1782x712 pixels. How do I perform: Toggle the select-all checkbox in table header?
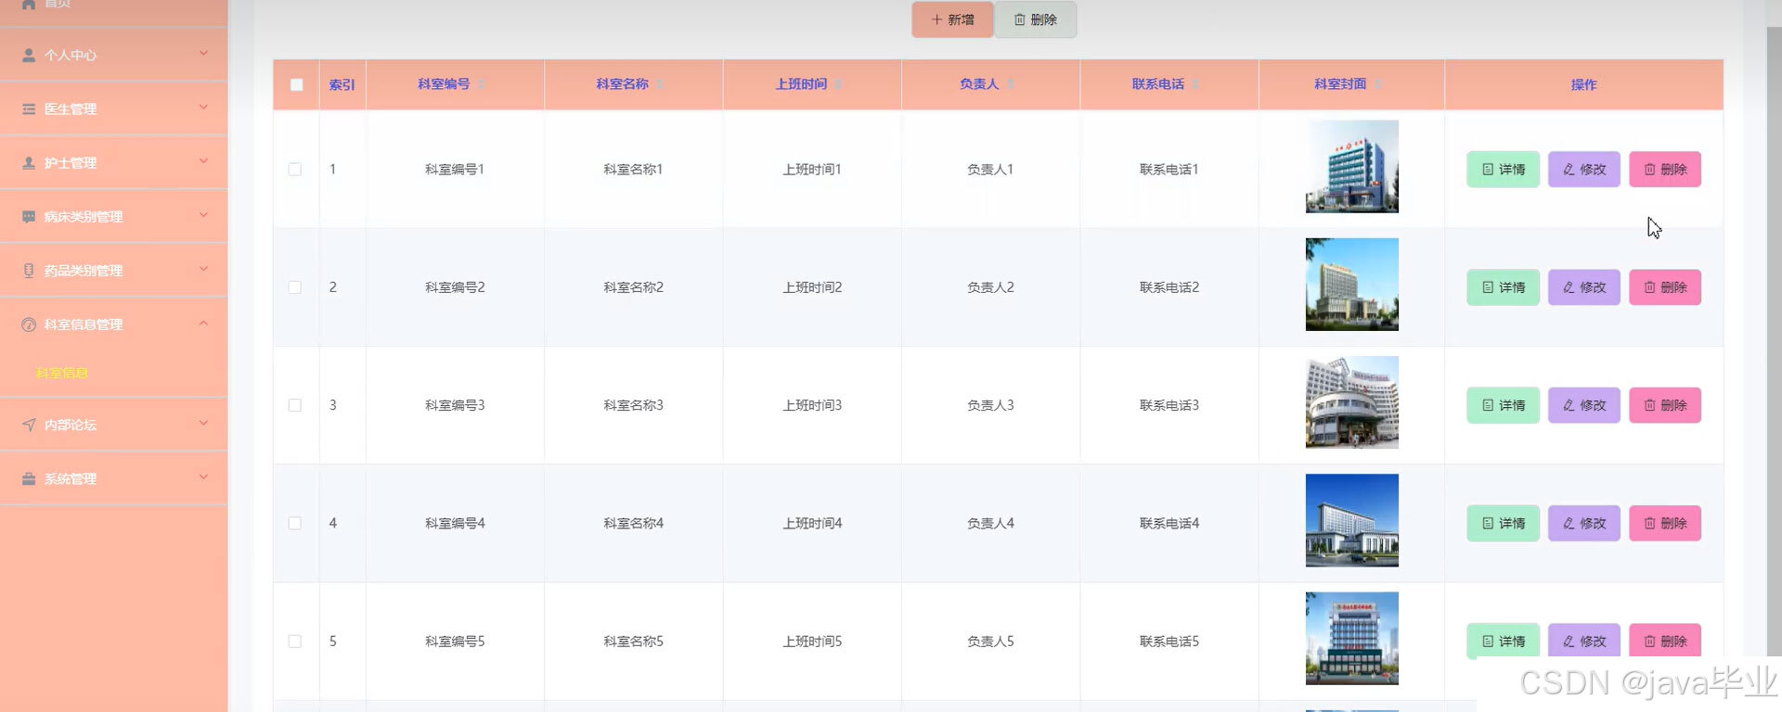[296, 84]
